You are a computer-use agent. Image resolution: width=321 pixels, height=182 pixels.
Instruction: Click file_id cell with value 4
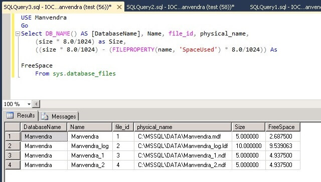click(x=123, y=165)
